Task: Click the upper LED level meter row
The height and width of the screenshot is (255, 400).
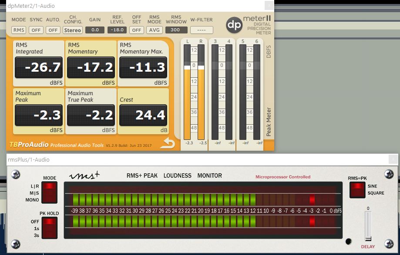Action: pyautogui.click(x=203, y=200)
